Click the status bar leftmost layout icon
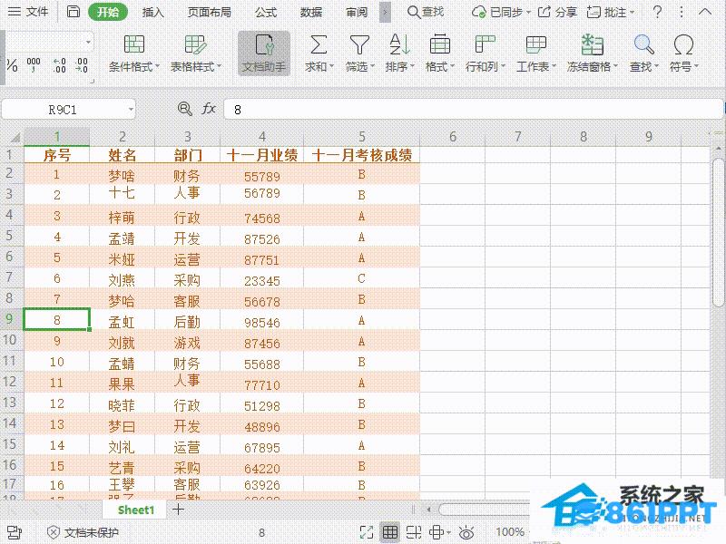Screen dimensions: 726x544 point(14,532)
